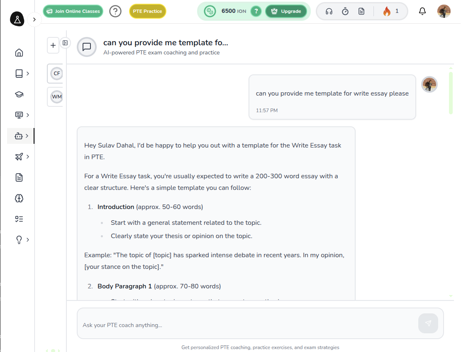Viewport: 461px width, 352px height.
Task: Open the checklist icon in sidebar
Action: [x=19, y=219]
